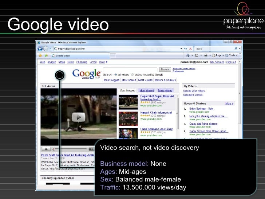Open Advanced Video Search link
The height and width of the screenshot is (199, 265).
(x=184, y=69)
